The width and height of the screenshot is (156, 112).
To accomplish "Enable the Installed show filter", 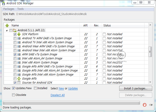I will coord(35,88).
